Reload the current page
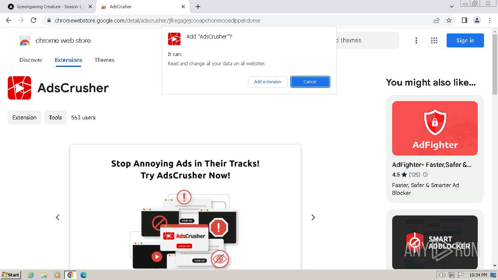The width and height of the screenshot is (498, 280). pyautogui.click(x=33, y=20)
